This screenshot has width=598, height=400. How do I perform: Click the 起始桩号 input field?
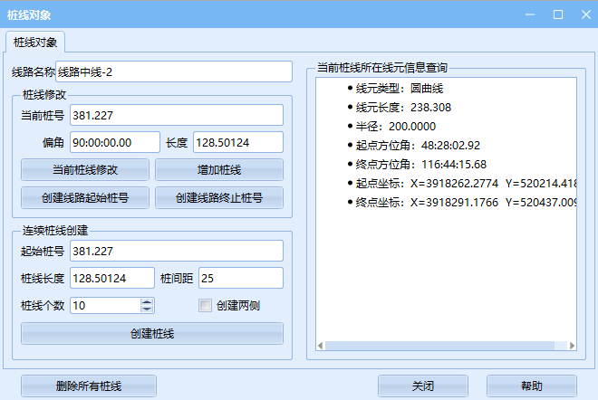[176, 250]
